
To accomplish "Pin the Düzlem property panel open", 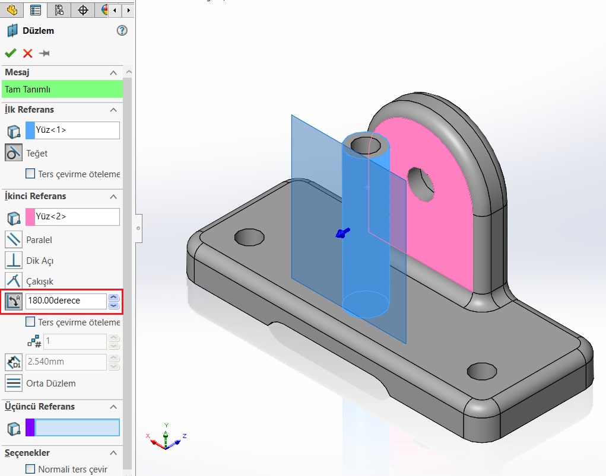I will tap(44, 53).
